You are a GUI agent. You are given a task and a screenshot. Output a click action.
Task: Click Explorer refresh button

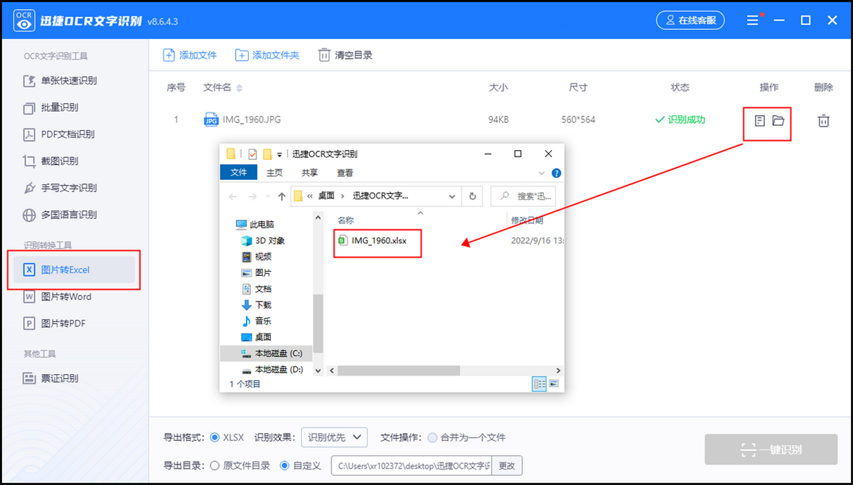tap(473, 196)
